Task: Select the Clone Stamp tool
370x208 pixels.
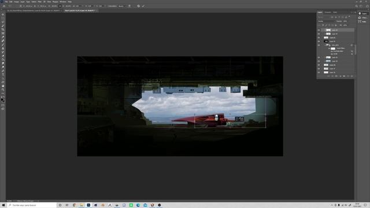Action: pos(3,49)
